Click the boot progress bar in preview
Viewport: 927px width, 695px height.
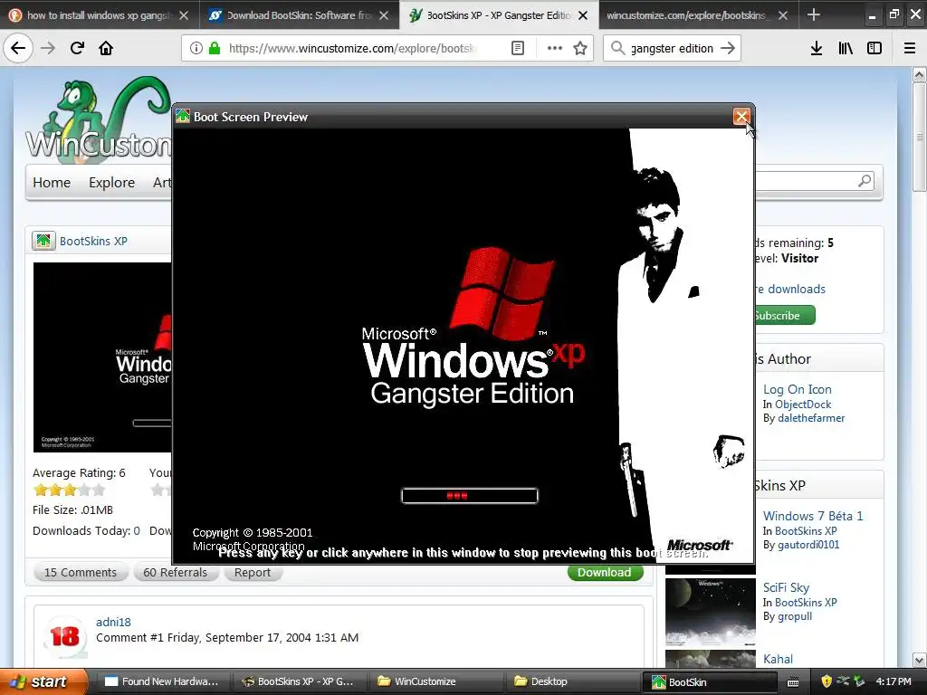tap(470, 496)
